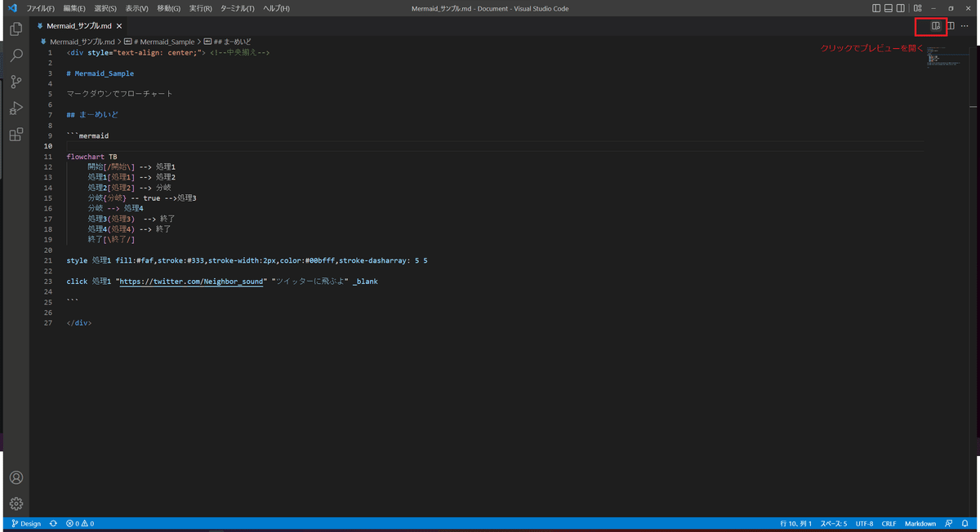Click line number 21 in the gutter
Screen dimensions: 980x532
pos(50,260)
